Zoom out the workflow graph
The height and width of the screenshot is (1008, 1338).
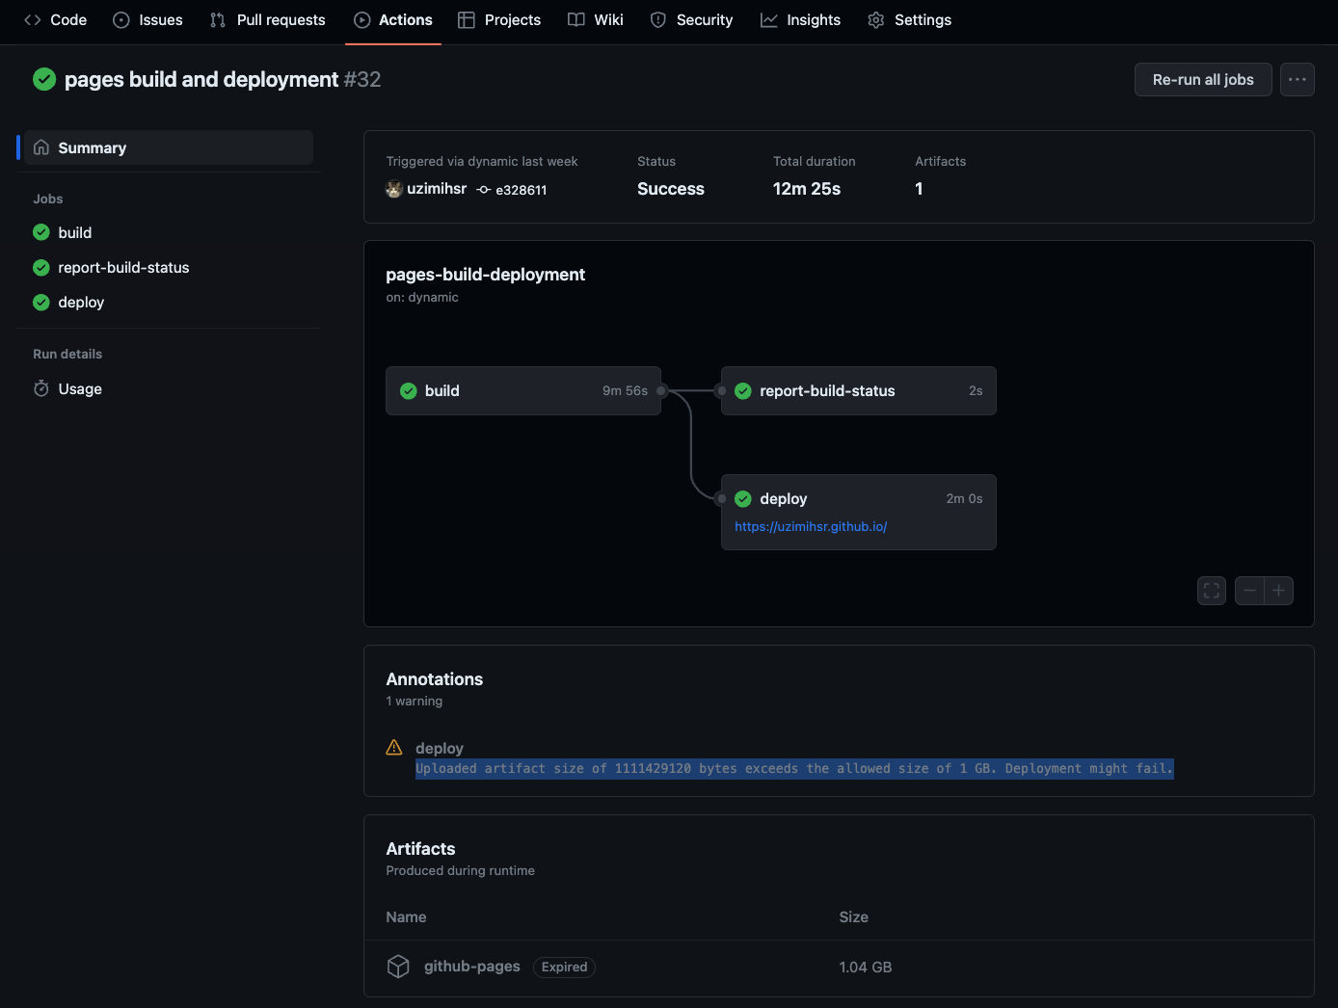coord(1249,591)
